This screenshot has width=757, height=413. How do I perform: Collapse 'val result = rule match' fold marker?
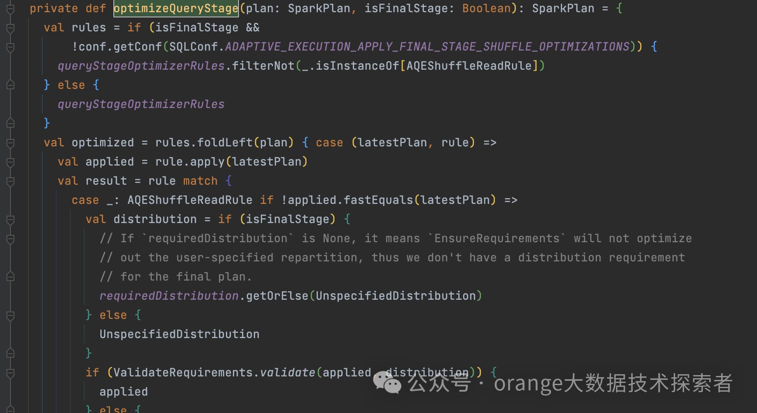(x=11, y=181)
